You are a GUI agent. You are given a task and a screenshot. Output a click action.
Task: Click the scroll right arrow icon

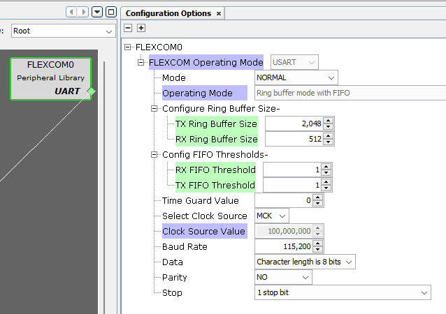click(x=83, y=13)
